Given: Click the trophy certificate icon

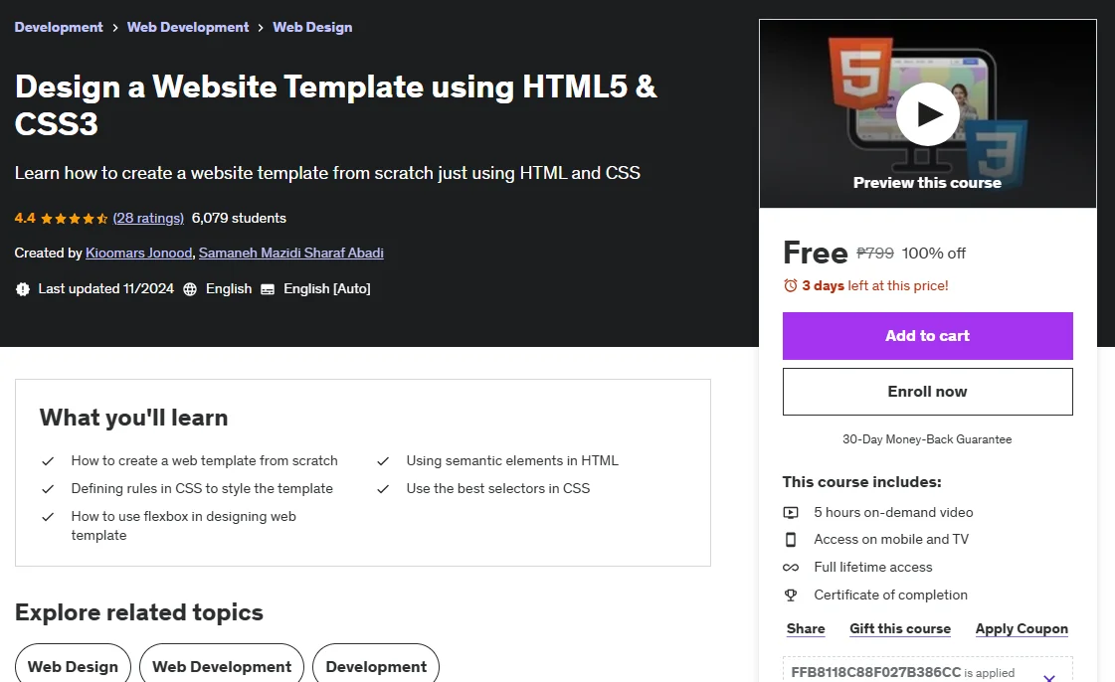Looking at the screenshot, I should tap(791, 596).
